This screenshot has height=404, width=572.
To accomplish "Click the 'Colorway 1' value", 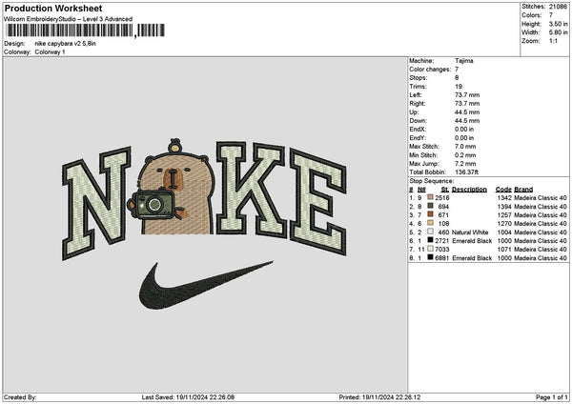I will click(x=50, y=52).
